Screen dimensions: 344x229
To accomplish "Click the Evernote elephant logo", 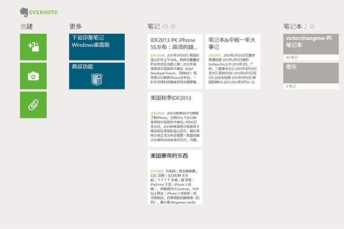I will click(x=24, y=12).
